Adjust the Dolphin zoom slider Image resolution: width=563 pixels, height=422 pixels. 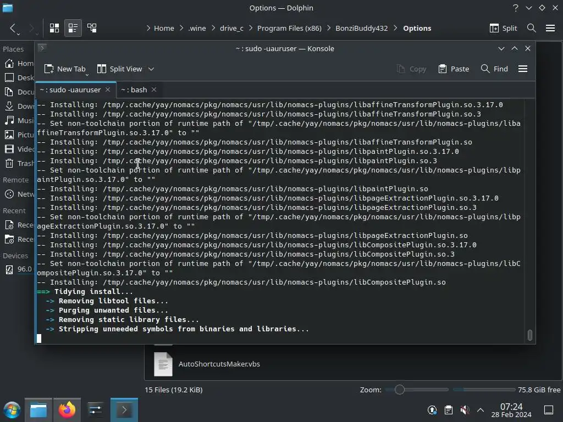click(400, 390)
